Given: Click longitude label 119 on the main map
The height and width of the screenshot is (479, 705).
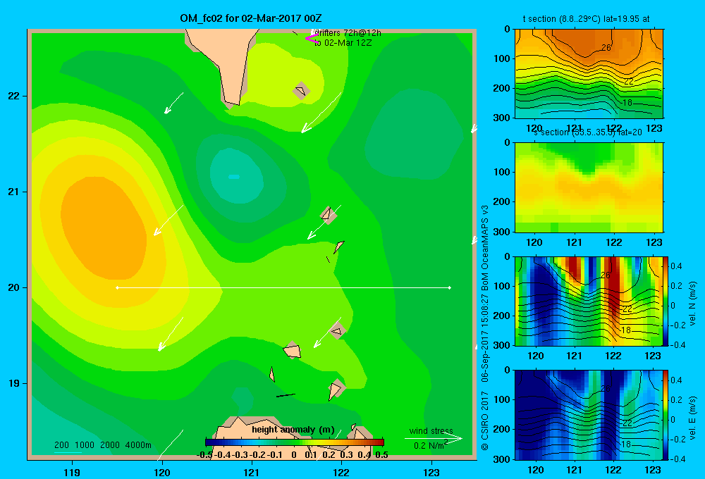Looking at the screenshot, I should click(x=73, y=472).
